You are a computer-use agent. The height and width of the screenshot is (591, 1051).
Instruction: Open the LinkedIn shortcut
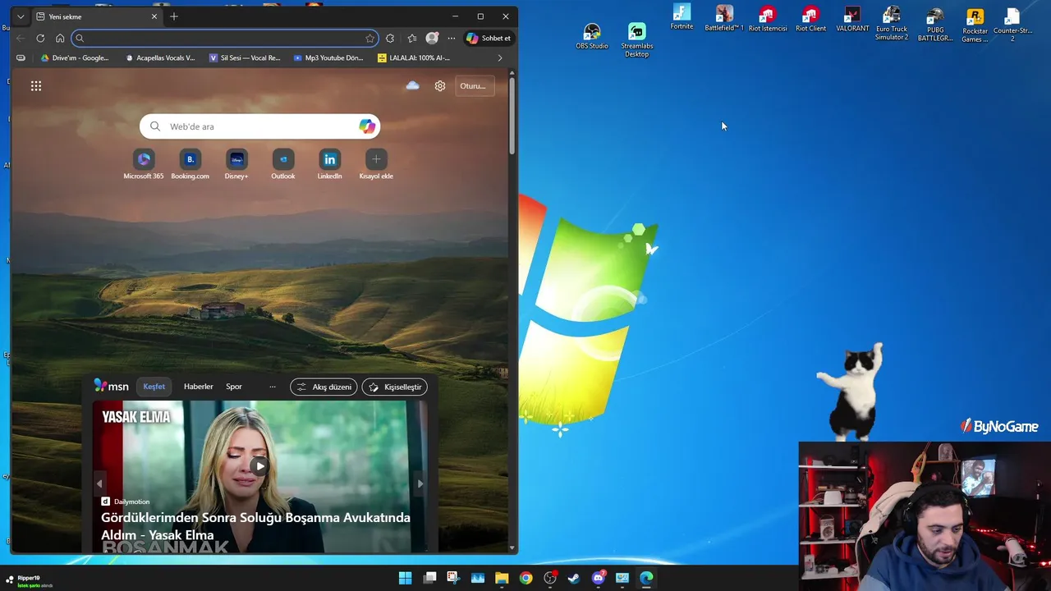329,164
